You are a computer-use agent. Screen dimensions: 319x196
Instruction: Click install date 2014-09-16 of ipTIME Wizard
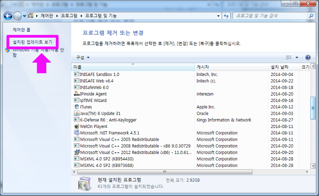point(282,100)
